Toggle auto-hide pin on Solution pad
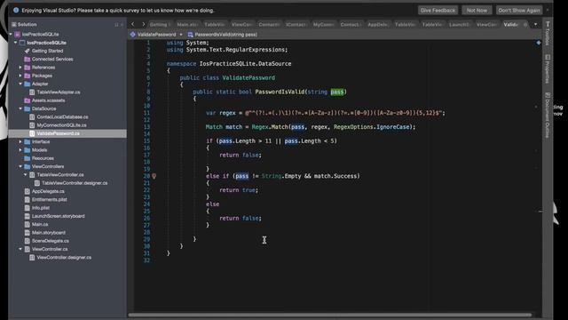The image size is (568, 320). tap(116, 25)
